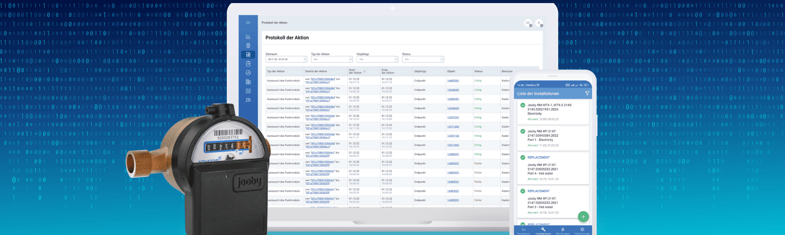This screenshot has height=235, width=785.
Task: Tap the filter funnel icon in mobile app
Action: (587, 93)
